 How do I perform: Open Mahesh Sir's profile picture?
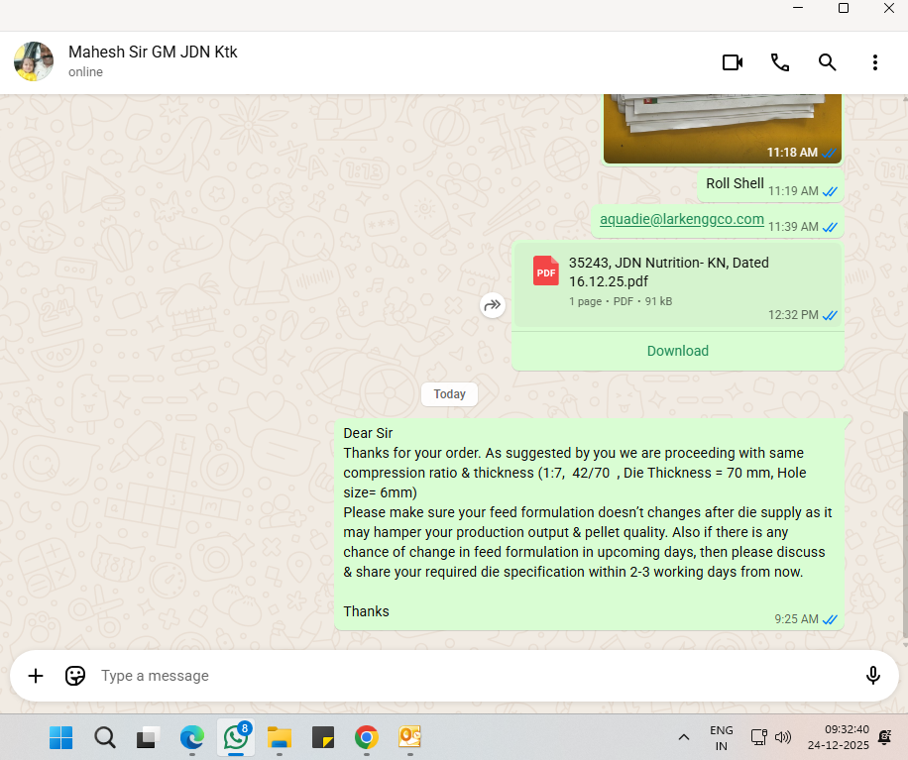34,62
